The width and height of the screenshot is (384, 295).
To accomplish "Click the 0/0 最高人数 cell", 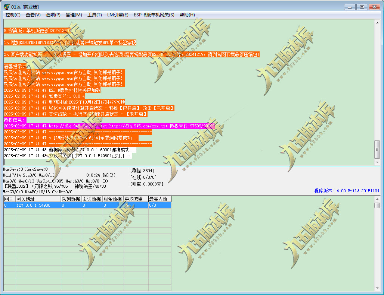I will [x=160, y=205].
